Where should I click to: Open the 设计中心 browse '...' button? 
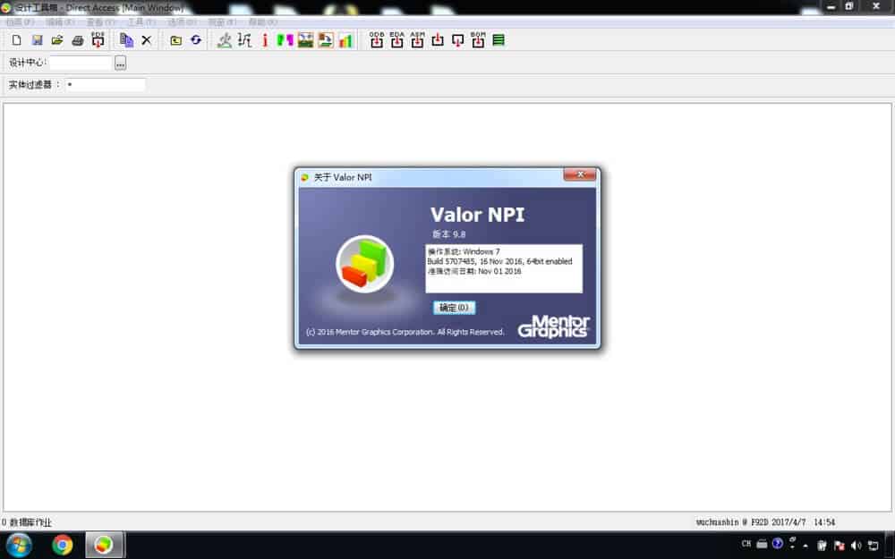[x=121, y=63]
